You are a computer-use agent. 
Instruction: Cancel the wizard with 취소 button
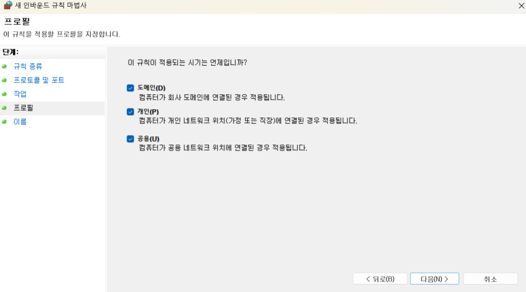(x=491, y=279)
